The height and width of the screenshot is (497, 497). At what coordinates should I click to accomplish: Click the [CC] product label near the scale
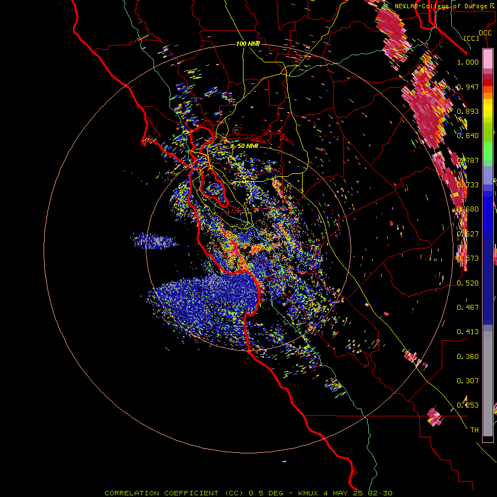472,38
